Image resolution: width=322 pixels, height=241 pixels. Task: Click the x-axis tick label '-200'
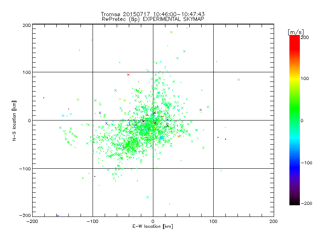coord(32,221)
